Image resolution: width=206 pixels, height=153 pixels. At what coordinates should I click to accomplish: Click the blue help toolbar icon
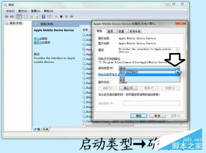pyautogui.click(x=43, y=17)
